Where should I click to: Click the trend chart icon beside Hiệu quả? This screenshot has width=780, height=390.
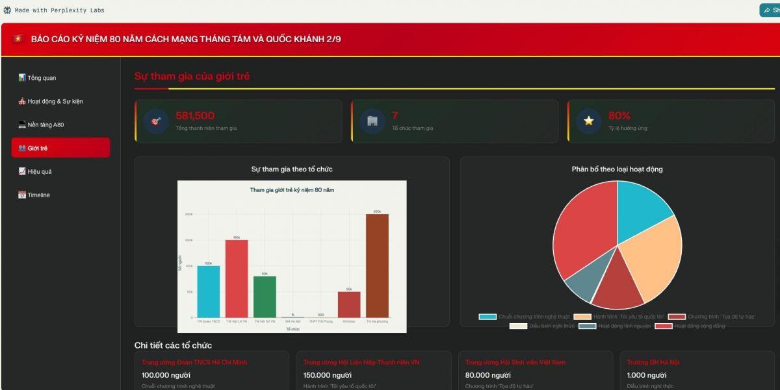[x=22, y=171]
